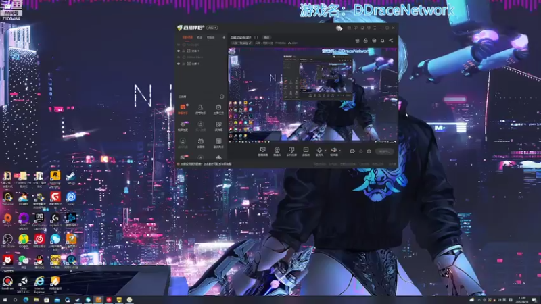Image resolution: width=541 pixels, height=304 pixels.
Task: Click the third source button in the bottom bar
Action: tap(291, 151)
